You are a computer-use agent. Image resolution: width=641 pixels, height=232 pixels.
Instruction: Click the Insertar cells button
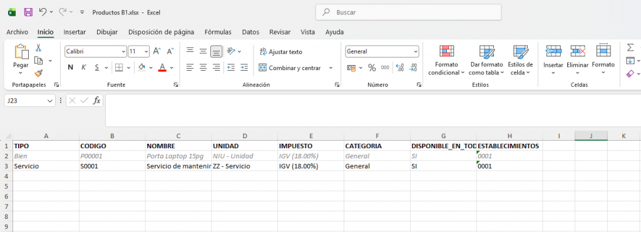click(x=553, y=59)
